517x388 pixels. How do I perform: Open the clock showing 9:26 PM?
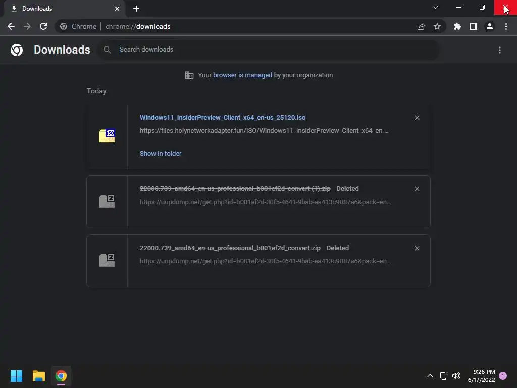pyautogui.click(x=481, y=376)
